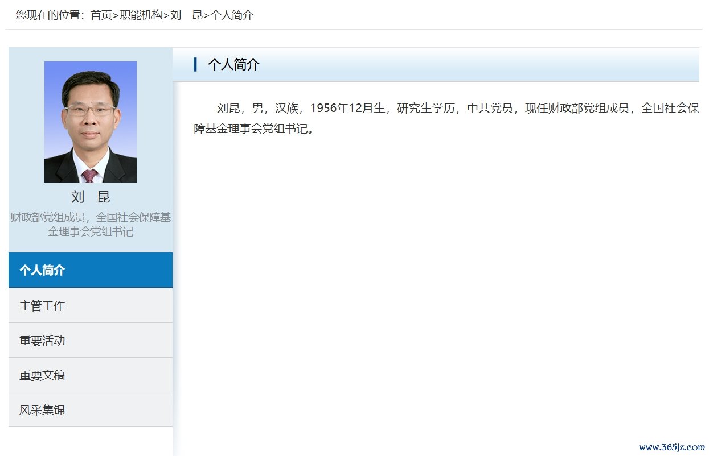Open the 主管工作 sidebar tab
709x456 pixels.
(91, 306)
